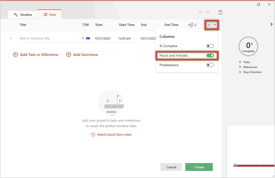Switch to the Timeline tab
Viewport: 275px width, 178px height.
click(23, 14)
